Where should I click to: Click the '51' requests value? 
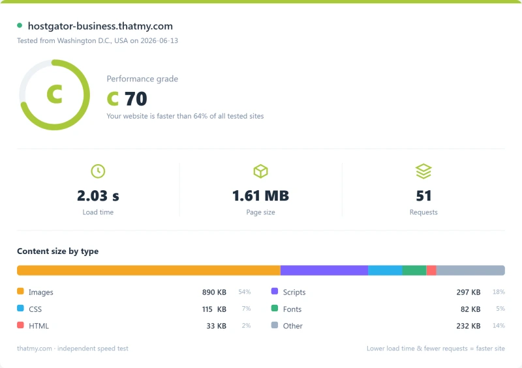pos(423,195)
